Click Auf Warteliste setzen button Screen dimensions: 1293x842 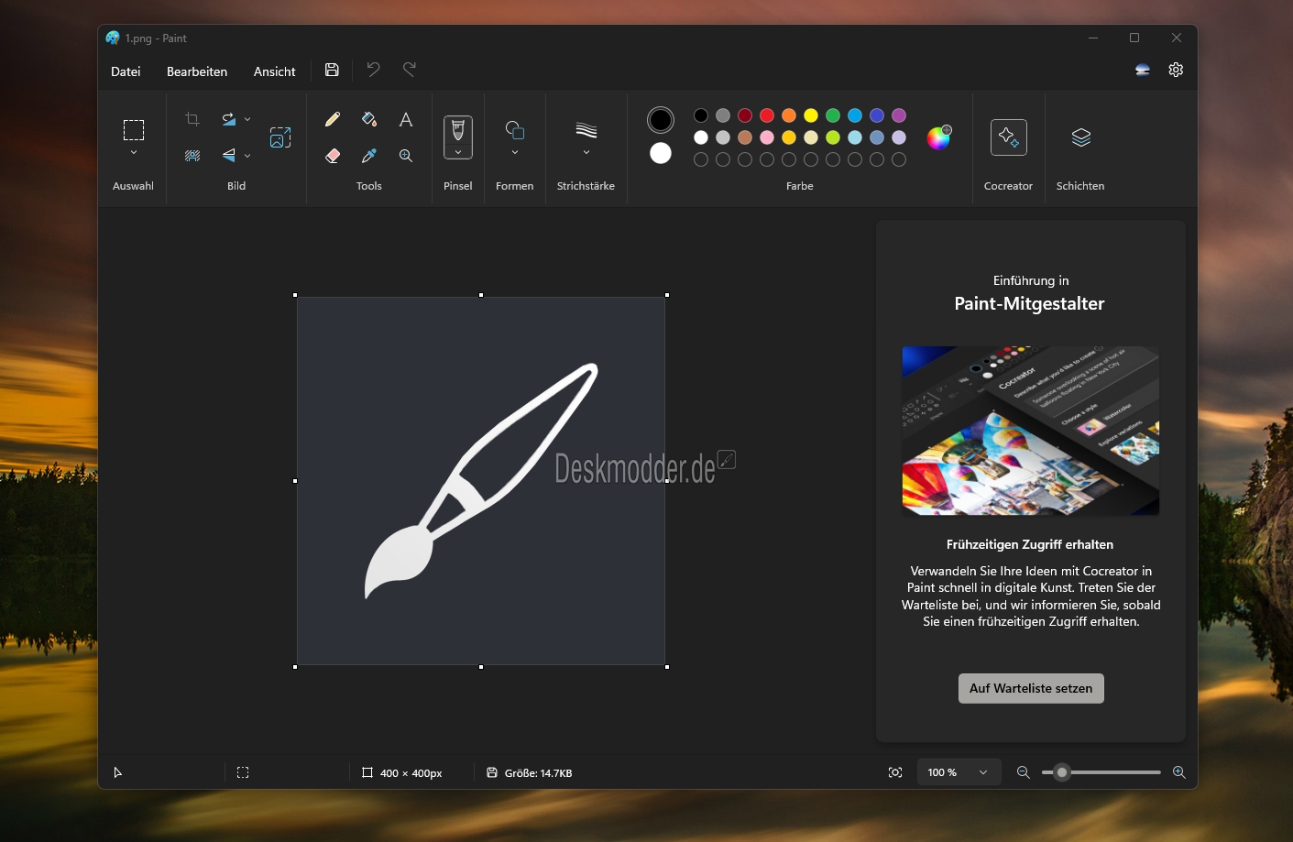coord(1031,688)
